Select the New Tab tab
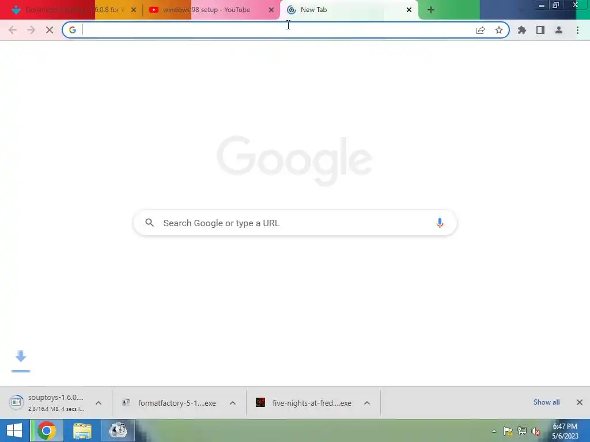The image size is (590, 442). click(x=349, y=10)
